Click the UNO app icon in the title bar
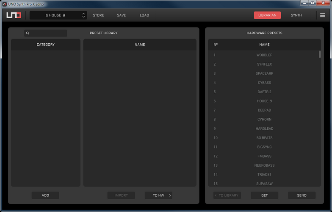 click(x=4, y=4)
